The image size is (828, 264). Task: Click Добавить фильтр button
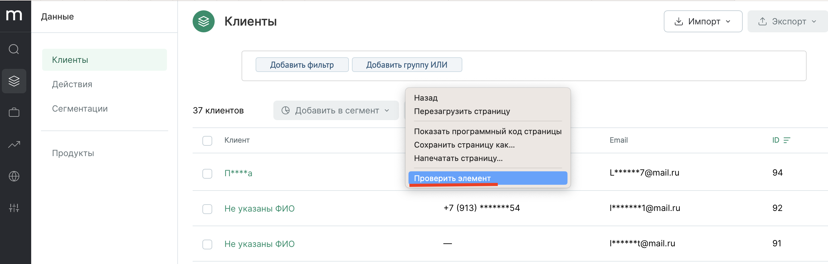point(302,65)
